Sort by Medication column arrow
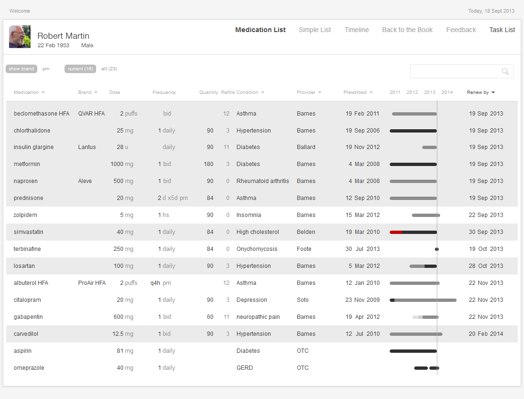This screenshot has height=399, width=524. pyautogui.click(x=43, y=92)
